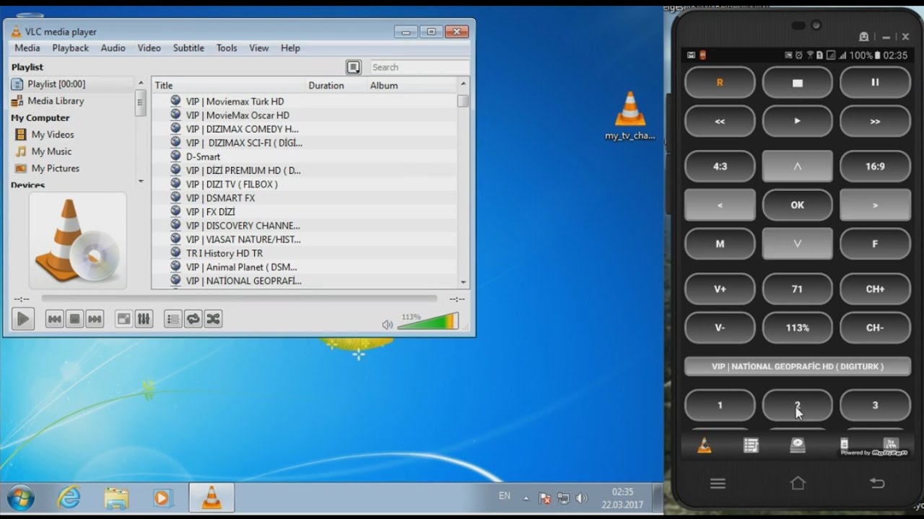Open the Media menu
This screenshot has width=924, height=519.
coord(27,48)
